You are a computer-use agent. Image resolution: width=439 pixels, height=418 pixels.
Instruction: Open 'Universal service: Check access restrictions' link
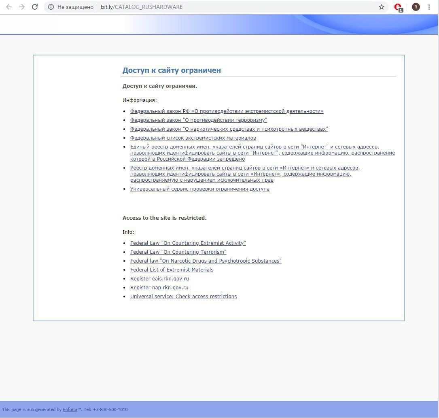tap(183, 297)
